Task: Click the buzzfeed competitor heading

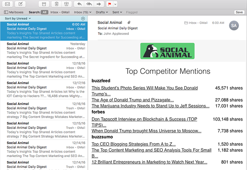Action: 101,81
